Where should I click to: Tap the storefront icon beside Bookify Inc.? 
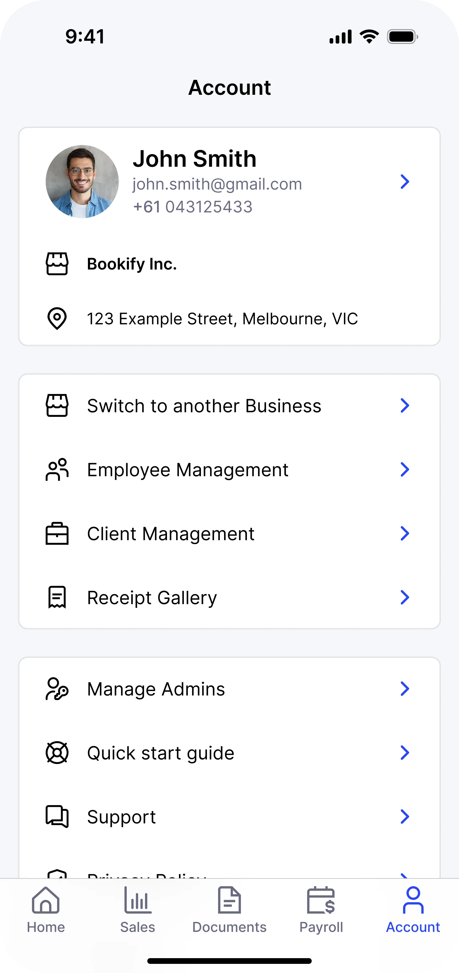57,264
